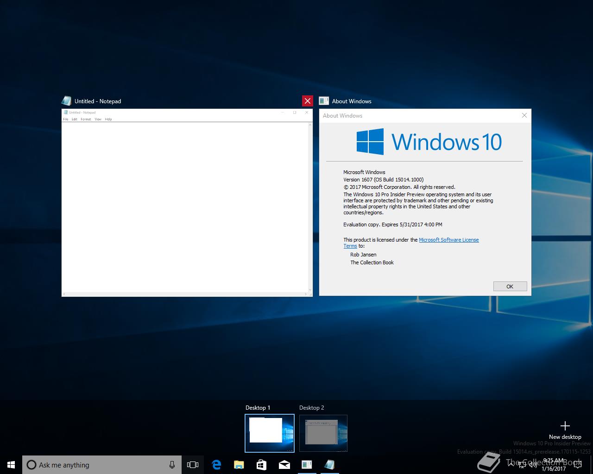Switch to Desktop 1 thumbnail
Viewport: 593px width, 474px height.
270,433
